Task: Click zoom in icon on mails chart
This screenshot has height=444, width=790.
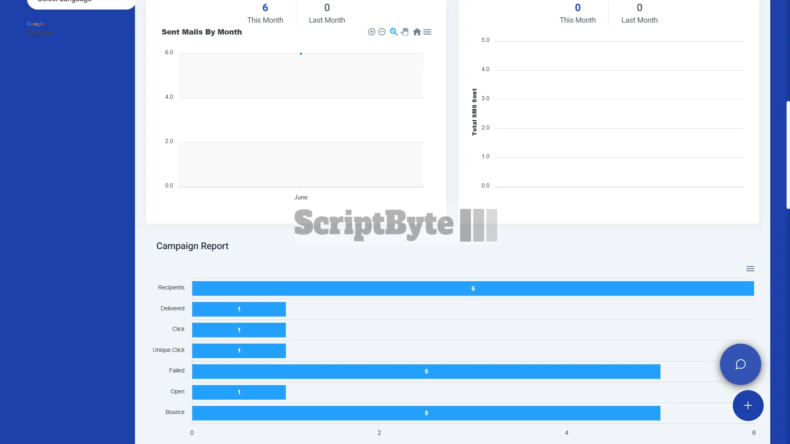Action: coord(372,32)
